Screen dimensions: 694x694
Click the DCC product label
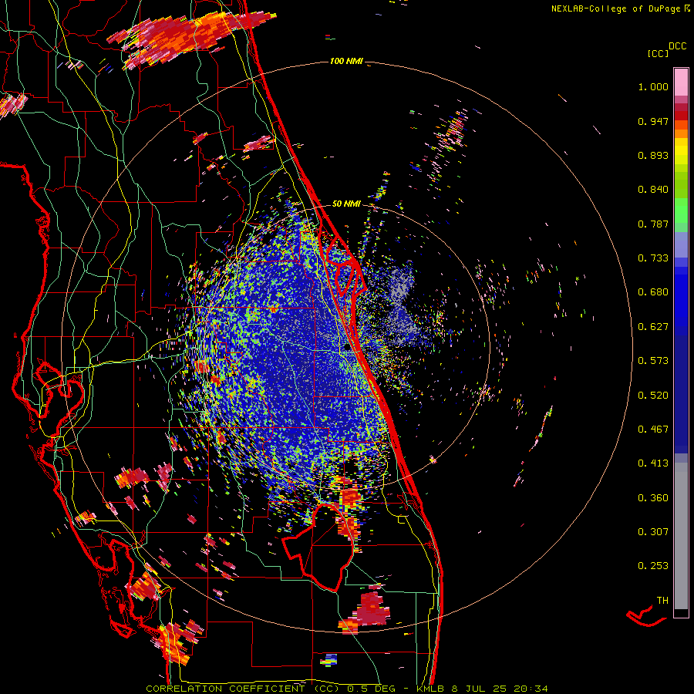coord(677,46)
